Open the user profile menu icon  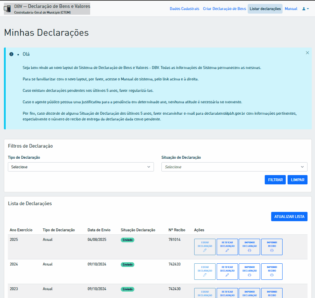click(305, 9)
